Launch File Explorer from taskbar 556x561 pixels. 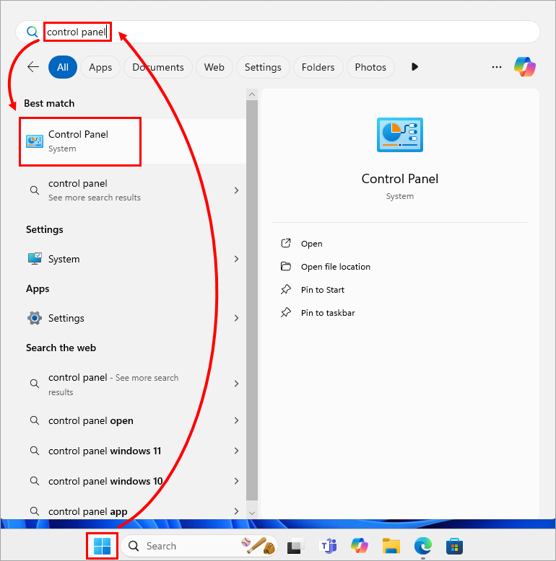391,546
